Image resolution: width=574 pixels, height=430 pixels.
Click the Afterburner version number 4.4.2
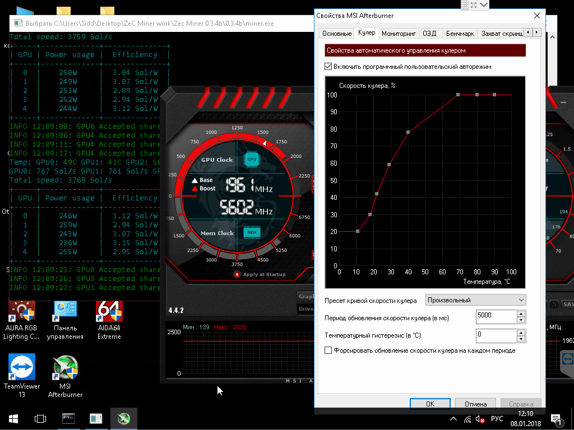(176, 310)
